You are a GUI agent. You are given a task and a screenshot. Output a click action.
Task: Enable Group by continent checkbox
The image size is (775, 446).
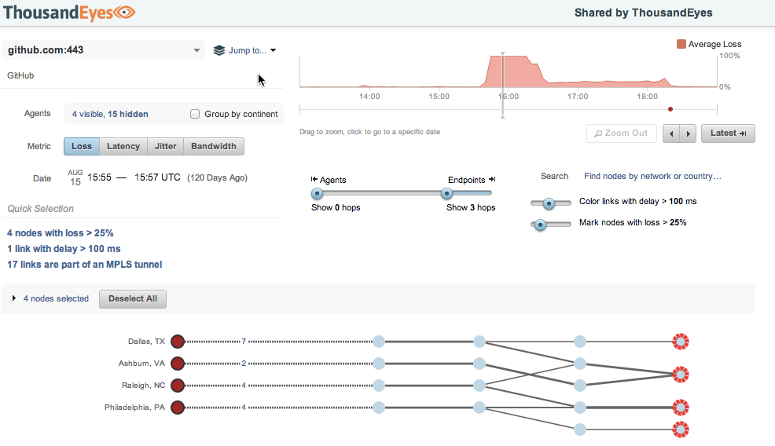click(195, 114)
